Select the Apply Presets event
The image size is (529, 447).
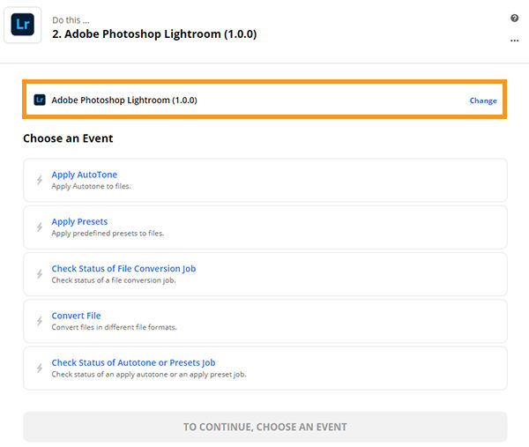pyautogui.click(x=79, y=221)
